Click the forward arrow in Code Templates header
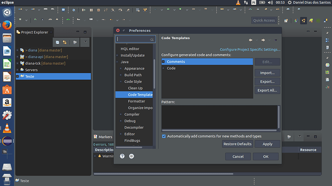Image resolution: width=332 pixels, height=186 pixels. 263,40
